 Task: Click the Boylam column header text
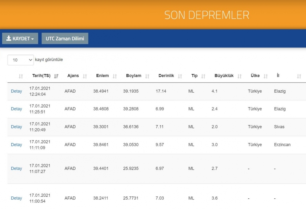tap(134, 76)
